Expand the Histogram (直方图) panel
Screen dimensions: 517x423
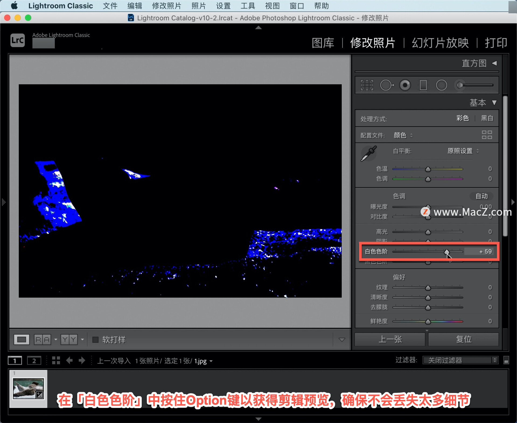coord(494,63)
